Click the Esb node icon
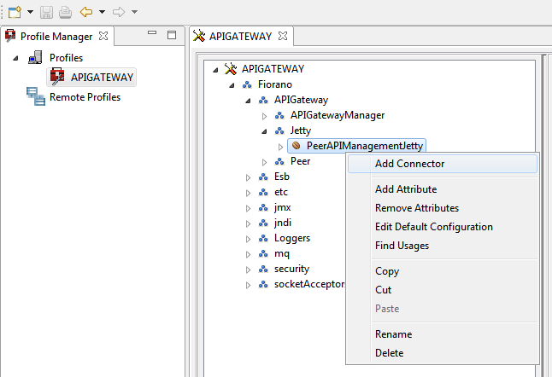This screenshot has width=552, height=377. click(x=263, y=177)
